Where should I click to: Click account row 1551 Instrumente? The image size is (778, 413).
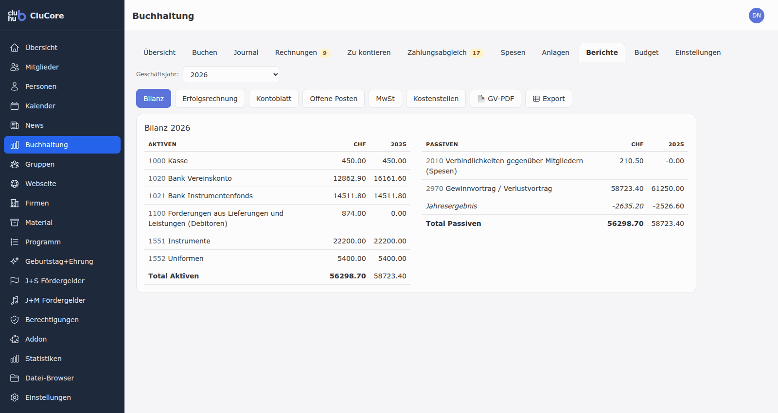tap(277, 241)
